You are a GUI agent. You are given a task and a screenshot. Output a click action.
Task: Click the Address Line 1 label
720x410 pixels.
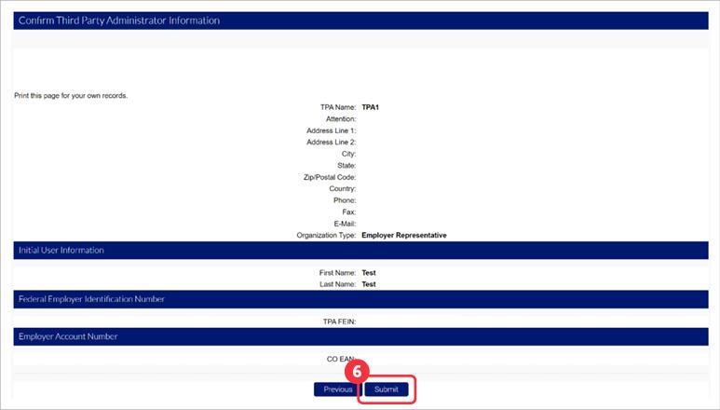coord(332,130)
